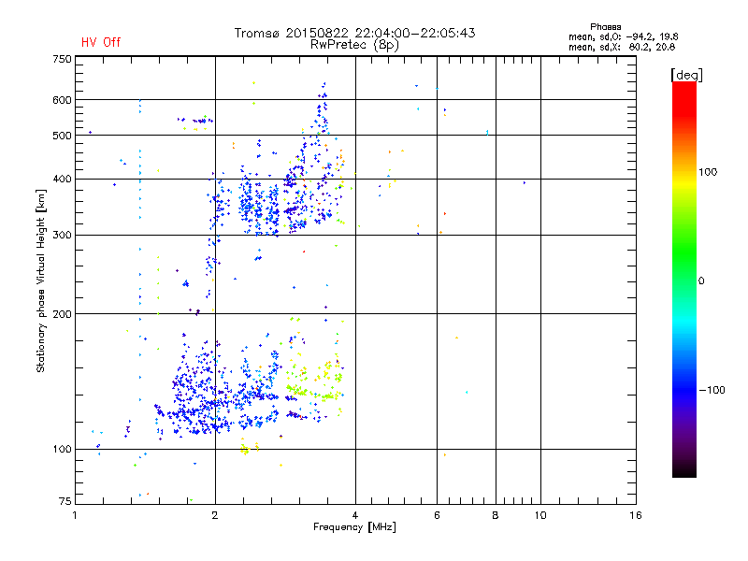Click the '100' height axis label
Viewport: 748px width, 561px height.
63,450
